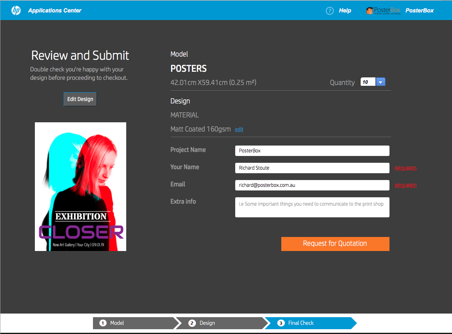Click the Extra info text area

tap(312, 207)
